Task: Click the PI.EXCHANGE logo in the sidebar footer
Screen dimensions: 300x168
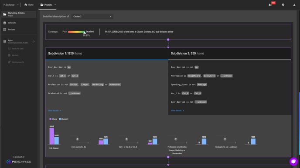Action: (19, 162)
